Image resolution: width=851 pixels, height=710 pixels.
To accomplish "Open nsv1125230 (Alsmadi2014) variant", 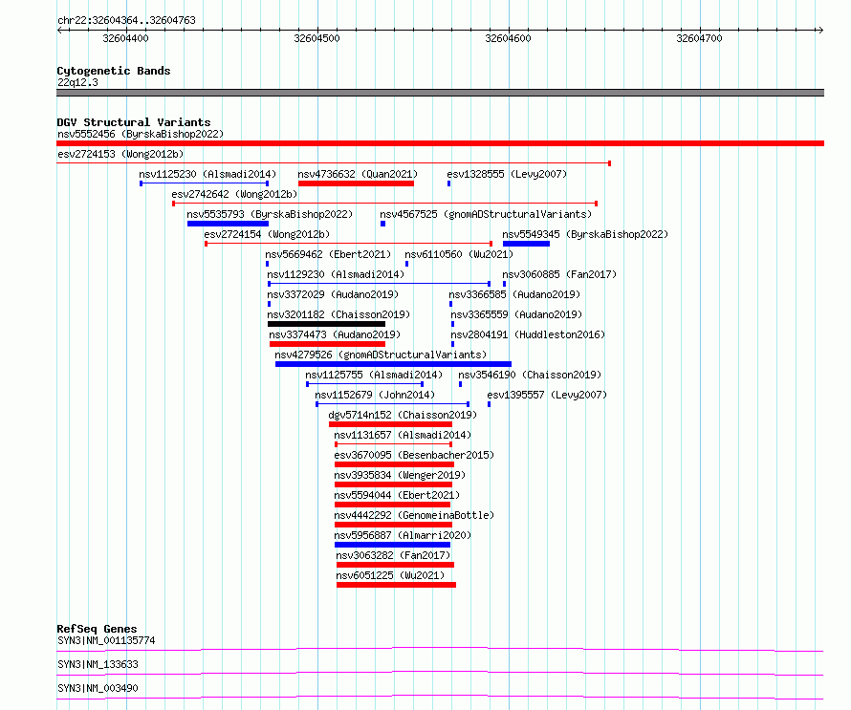I will click(x=207, y=174).
